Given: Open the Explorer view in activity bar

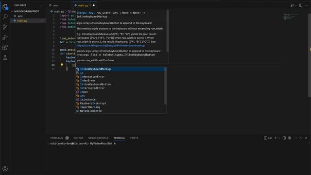Looking at the screenshot, I should pos(5,7).
